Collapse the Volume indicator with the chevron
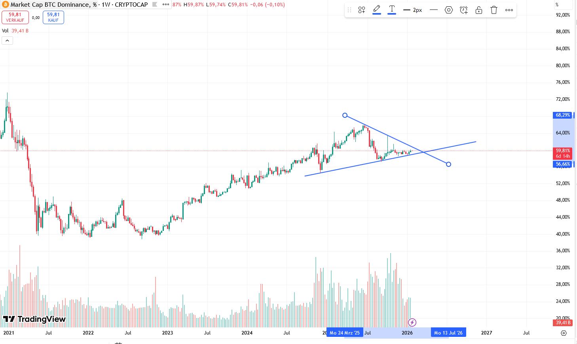The height and width of the screenshot is (344, 577). (x=7, y=40)
